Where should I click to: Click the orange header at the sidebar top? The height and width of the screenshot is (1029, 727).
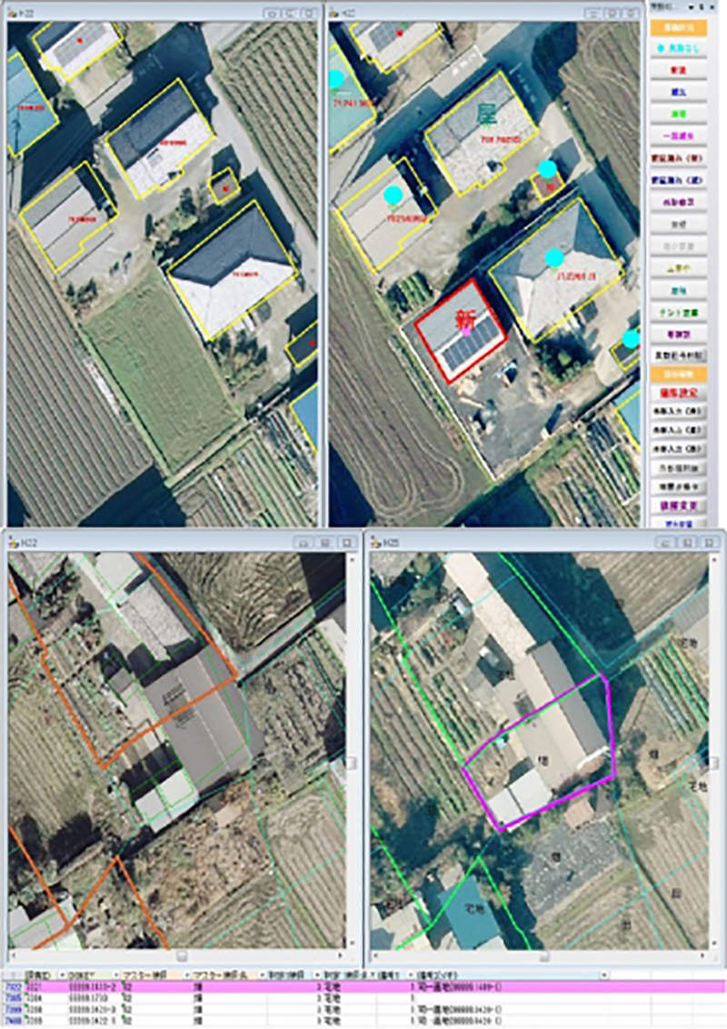(678, 27)
